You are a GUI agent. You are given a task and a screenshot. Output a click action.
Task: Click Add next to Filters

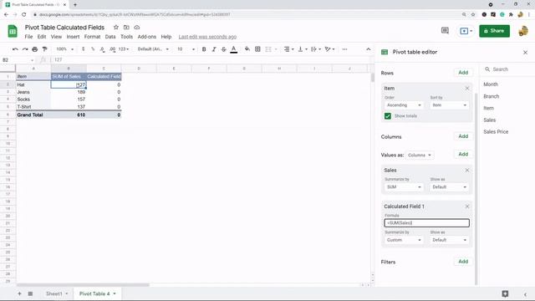[463, 262]
